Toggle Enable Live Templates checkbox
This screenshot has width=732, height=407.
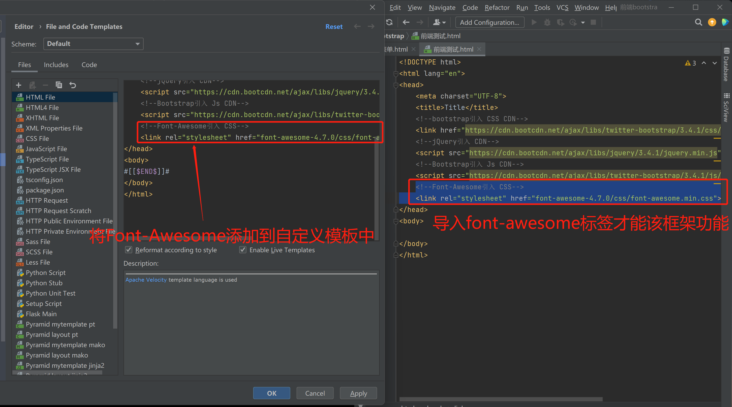point(243,250)
